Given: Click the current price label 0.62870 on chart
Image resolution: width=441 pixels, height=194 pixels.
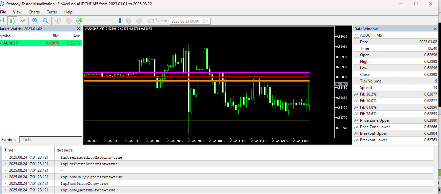Looking at the screenshot, I should click(341, 84).
